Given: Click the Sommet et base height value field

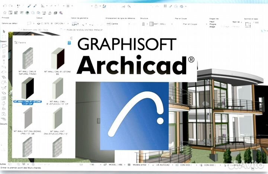Looking at the screenshot, I should pos(256,23).
